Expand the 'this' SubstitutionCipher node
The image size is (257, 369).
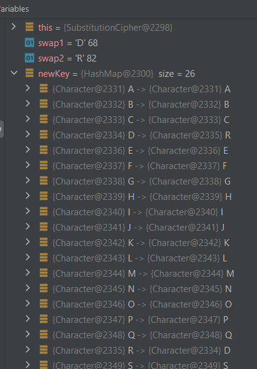pos(14,26)
